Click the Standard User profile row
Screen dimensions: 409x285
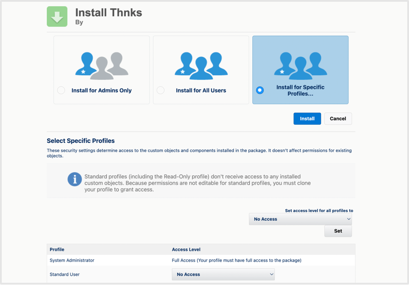(66, 274)
